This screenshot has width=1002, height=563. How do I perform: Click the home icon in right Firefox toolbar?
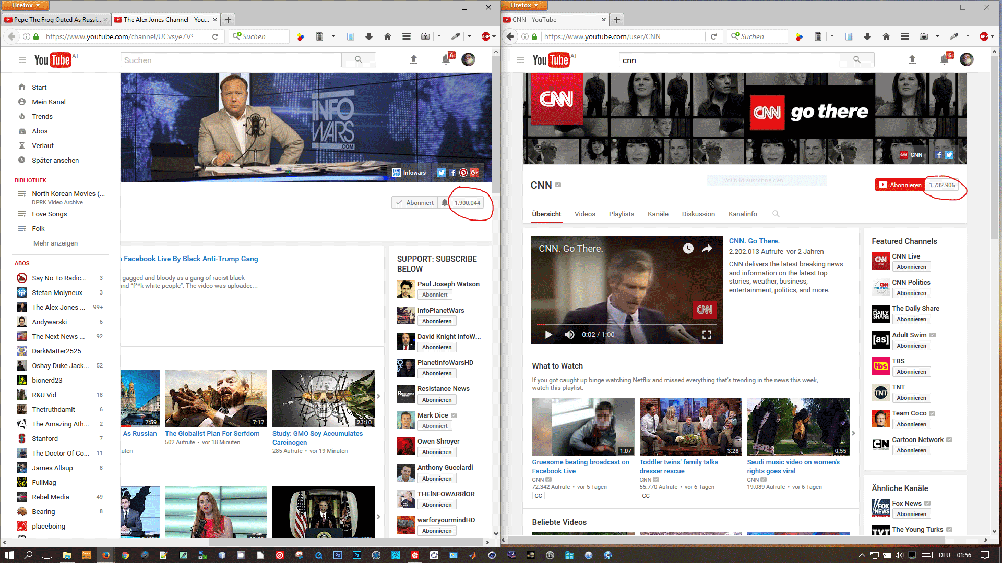(886, 36)
